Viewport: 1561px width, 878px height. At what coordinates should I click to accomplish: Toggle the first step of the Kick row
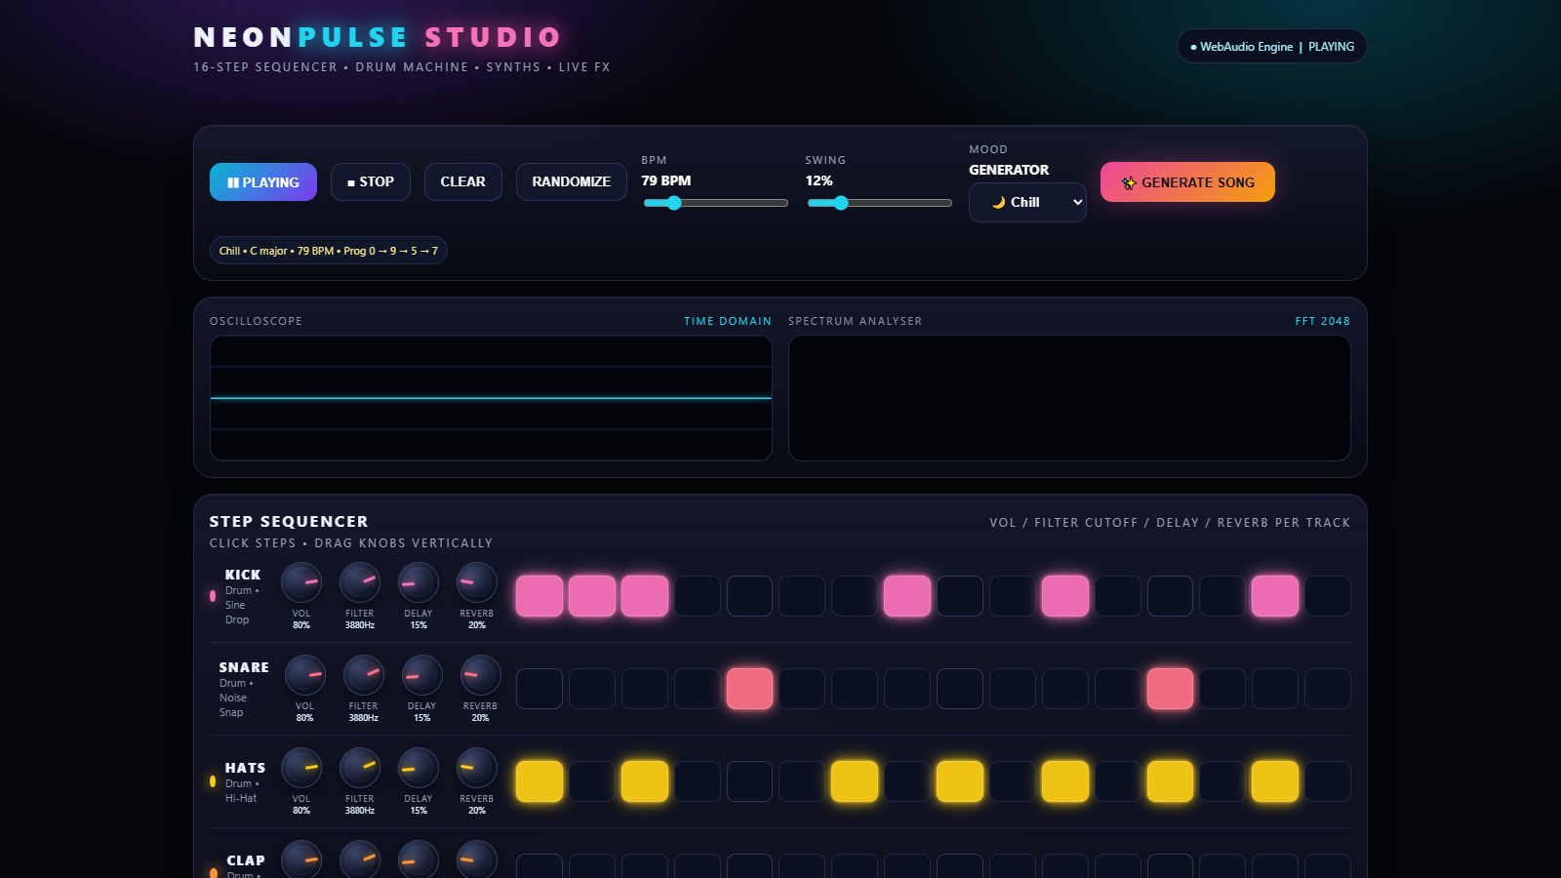pos(540,596)
